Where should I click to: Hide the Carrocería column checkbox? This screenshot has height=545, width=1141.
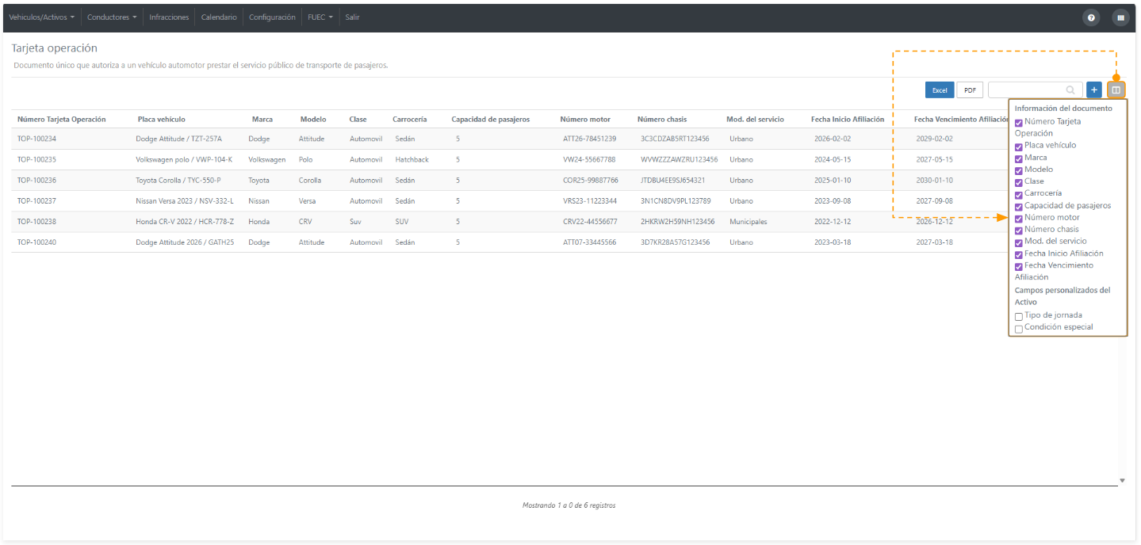(x=1019, y=194)
